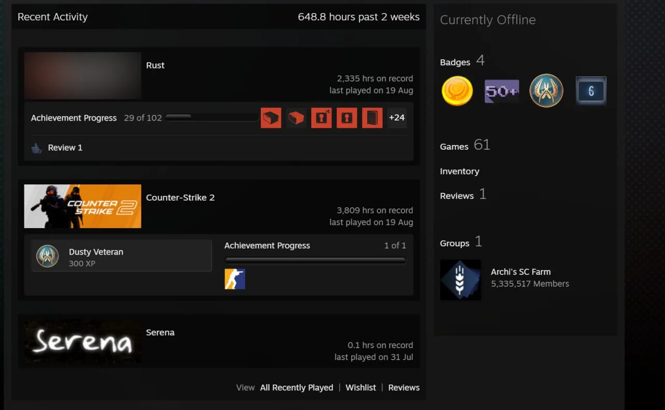Click the CS service medal badge in Badges
Screen dimensions: 665x410
click(547, 91)
